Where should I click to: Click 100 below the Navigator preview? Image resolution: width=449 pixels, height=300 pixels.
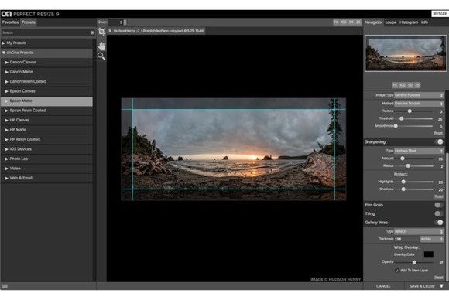click(403, 85)
